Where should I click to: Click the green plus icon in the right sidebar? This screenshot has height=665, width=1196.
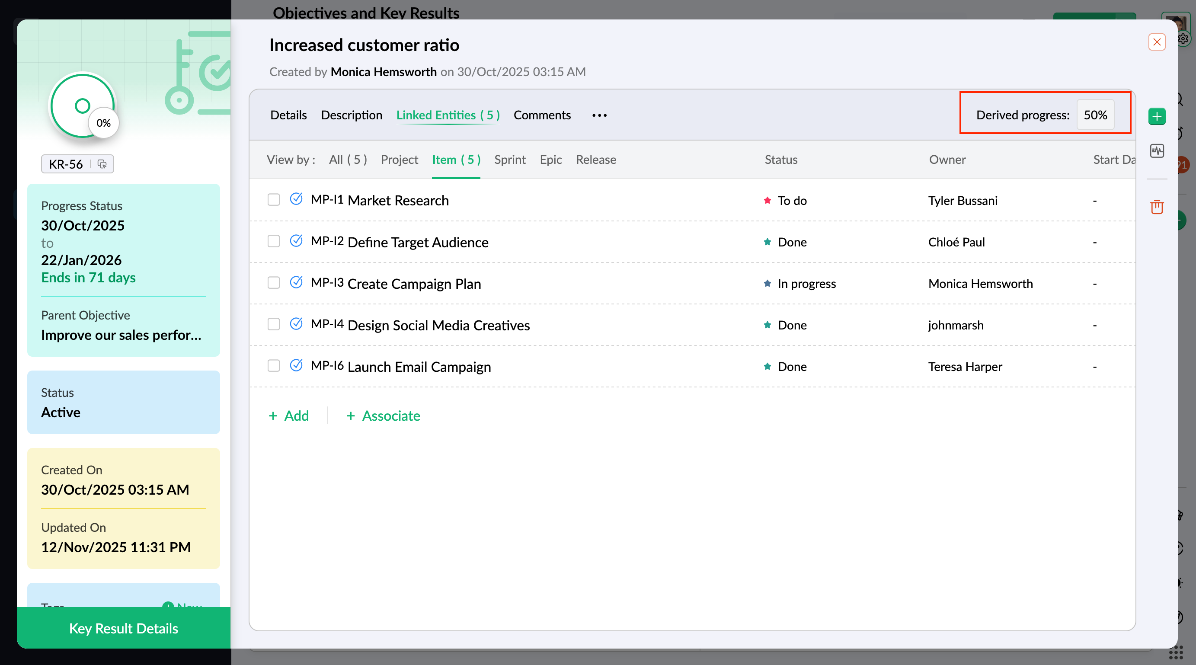click(x=1157, y=116)
